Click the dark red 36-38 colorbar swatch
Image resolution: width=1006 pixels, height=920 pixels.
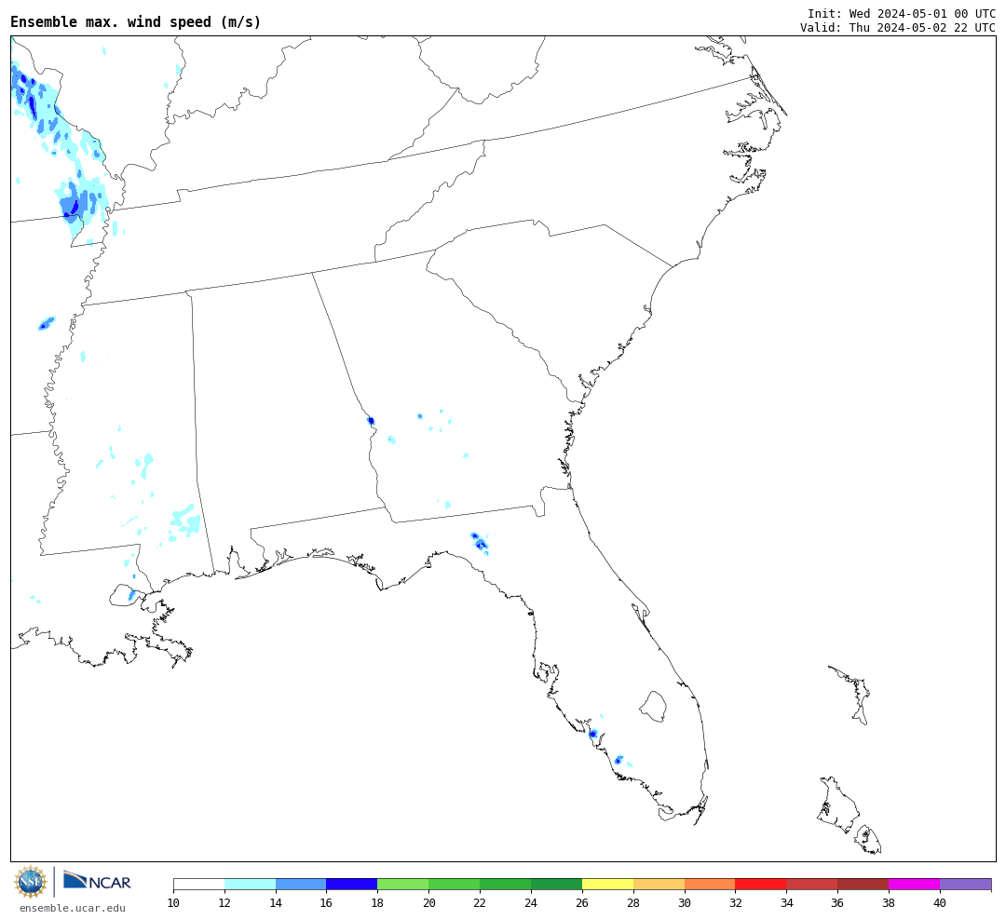[x=863, y=884]
